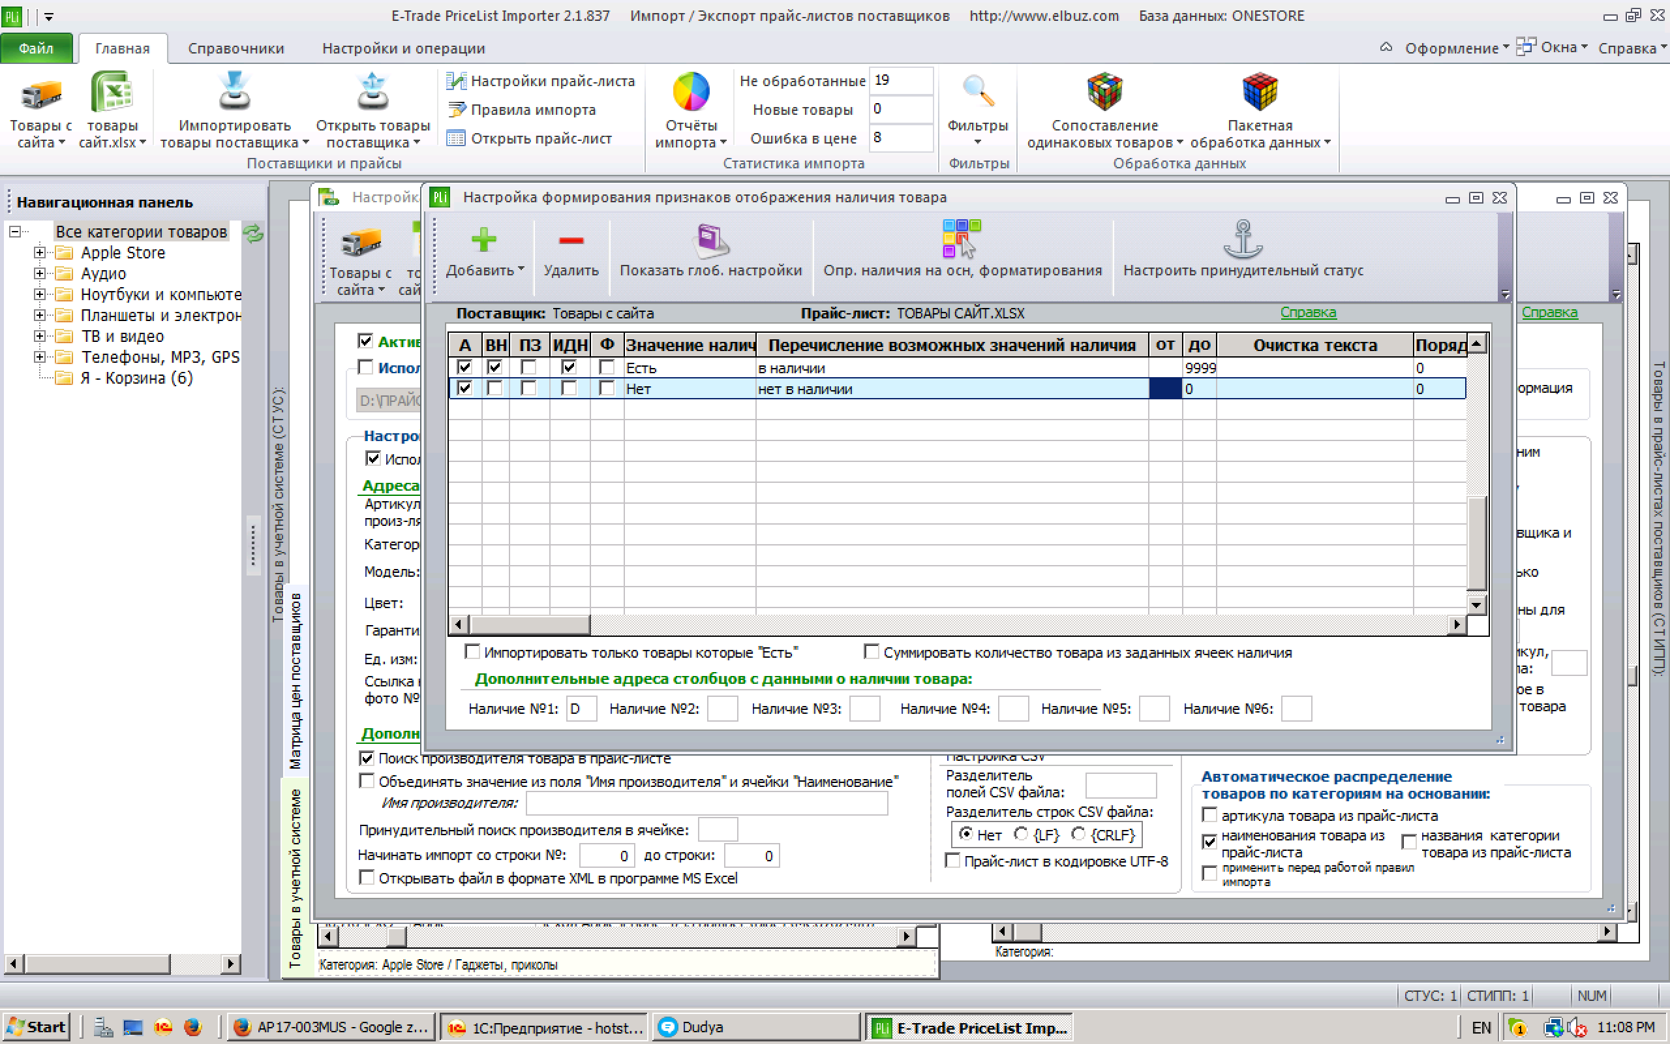
Task: Click the Фильтры magnifier icon
Action: coord(978,91)
